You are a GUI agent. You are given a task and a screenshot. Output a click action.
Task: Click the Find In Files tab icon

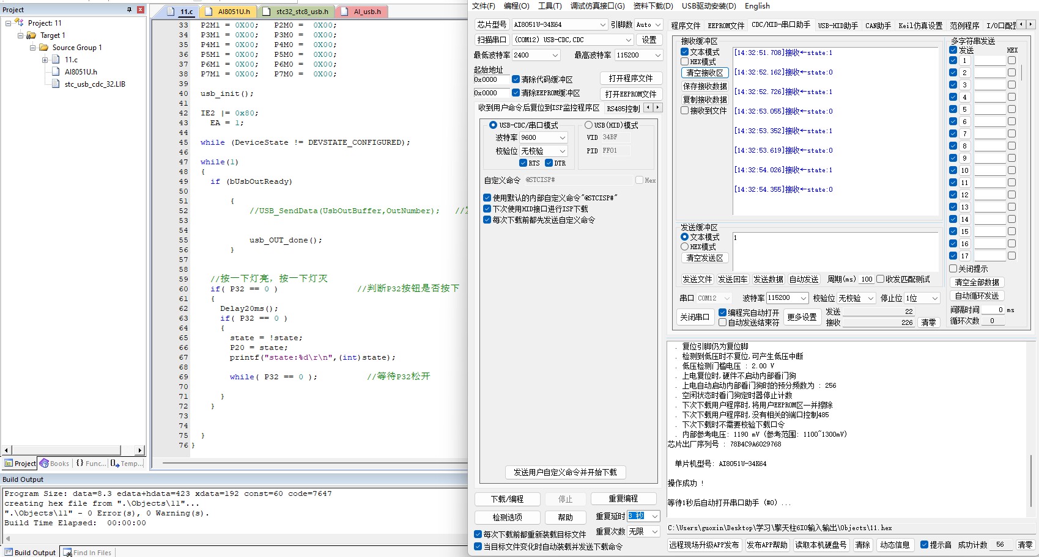coord(67,553)
